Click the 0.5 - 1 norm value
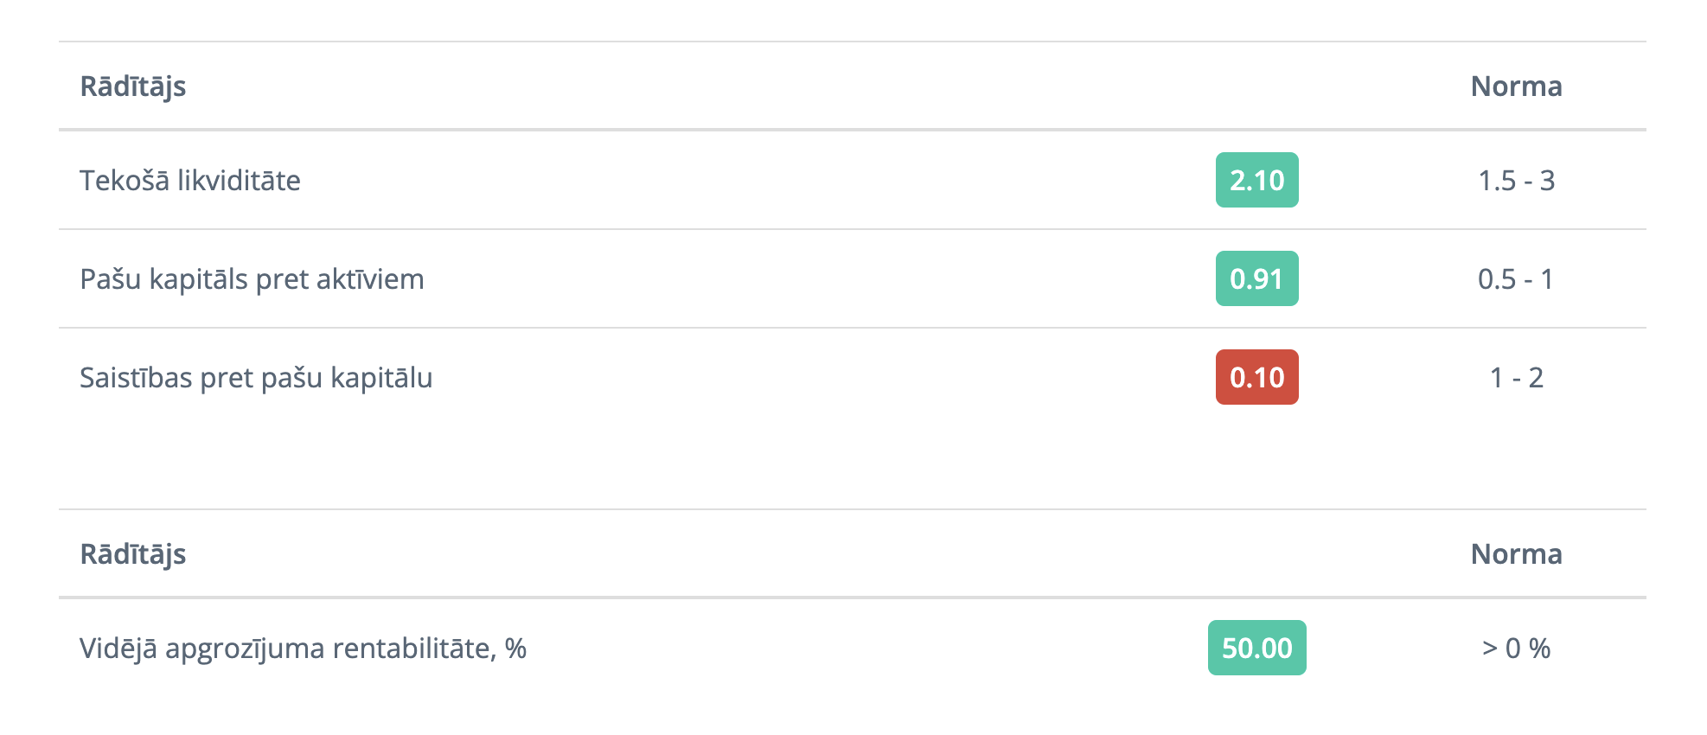This screenshot has width=1707, height=735. pyautogui.click(x=1516, y=278)
